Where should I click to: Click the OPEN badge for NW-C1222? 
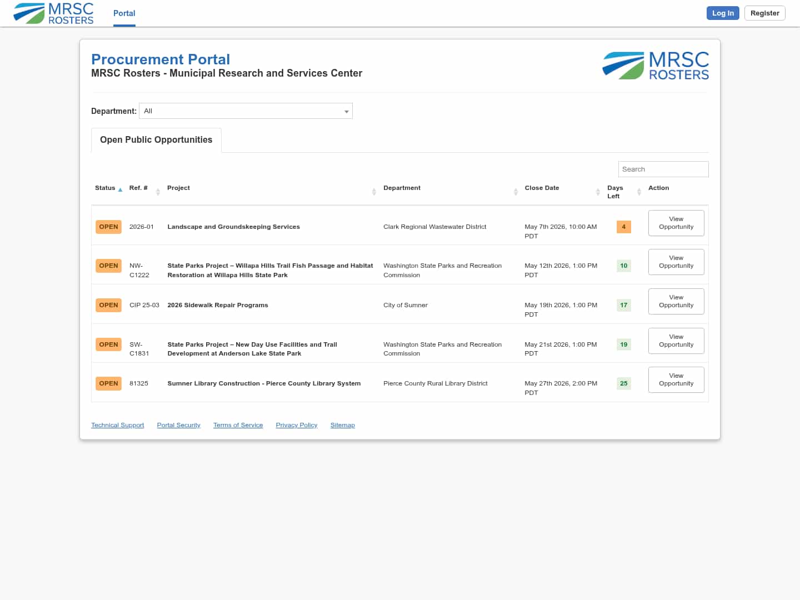108,266
